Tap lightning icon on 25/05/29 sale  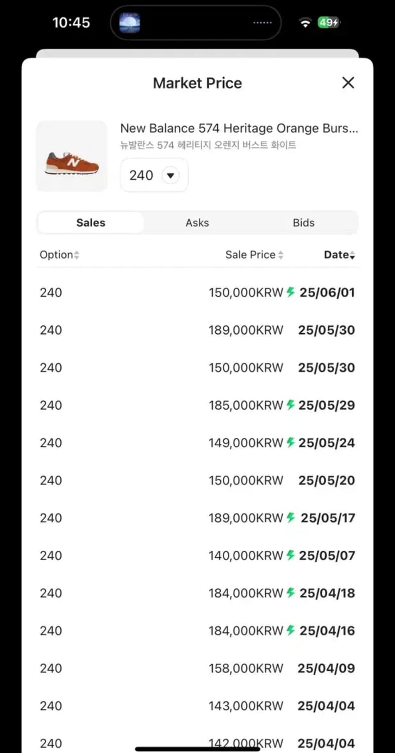tap(291, 405)
